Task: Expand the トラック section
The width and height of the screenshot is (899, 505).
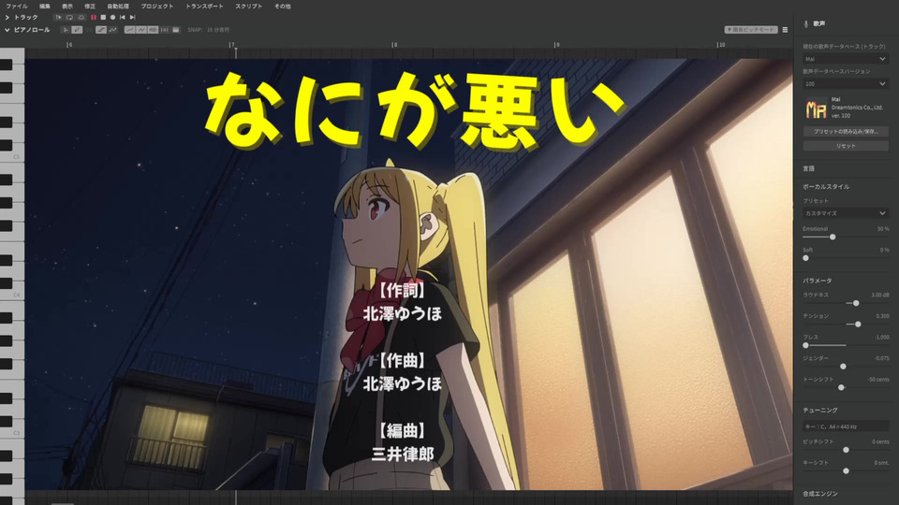Action: click(x=7, y=18)
